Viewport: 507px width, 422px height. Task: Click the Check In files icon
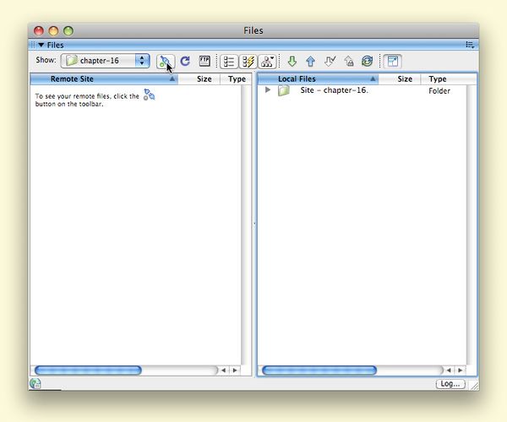coord(348,61)
